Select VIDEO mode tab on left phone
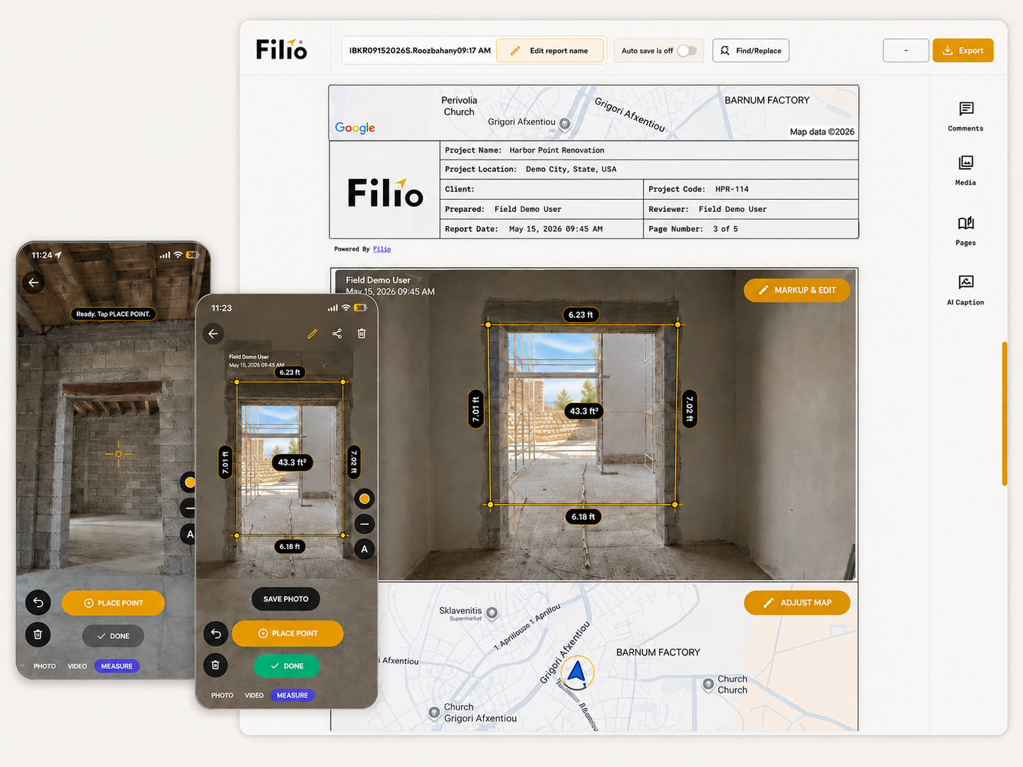This screenshot has width=1023, height=767. 77,667
